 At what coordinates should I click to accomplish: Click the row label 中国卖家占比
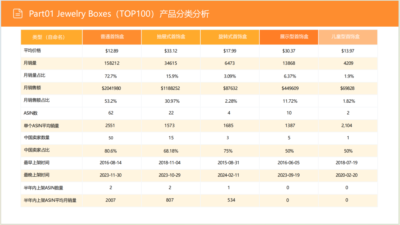(x=37, y=150)
